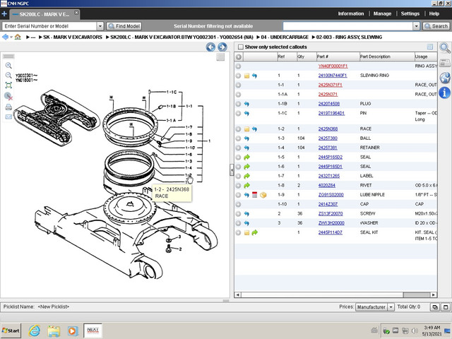Print the illustration using printer icon
Image resolution: width=452 pixels, height=339 pixels.
pyautogui.click(x=8, y=107)
